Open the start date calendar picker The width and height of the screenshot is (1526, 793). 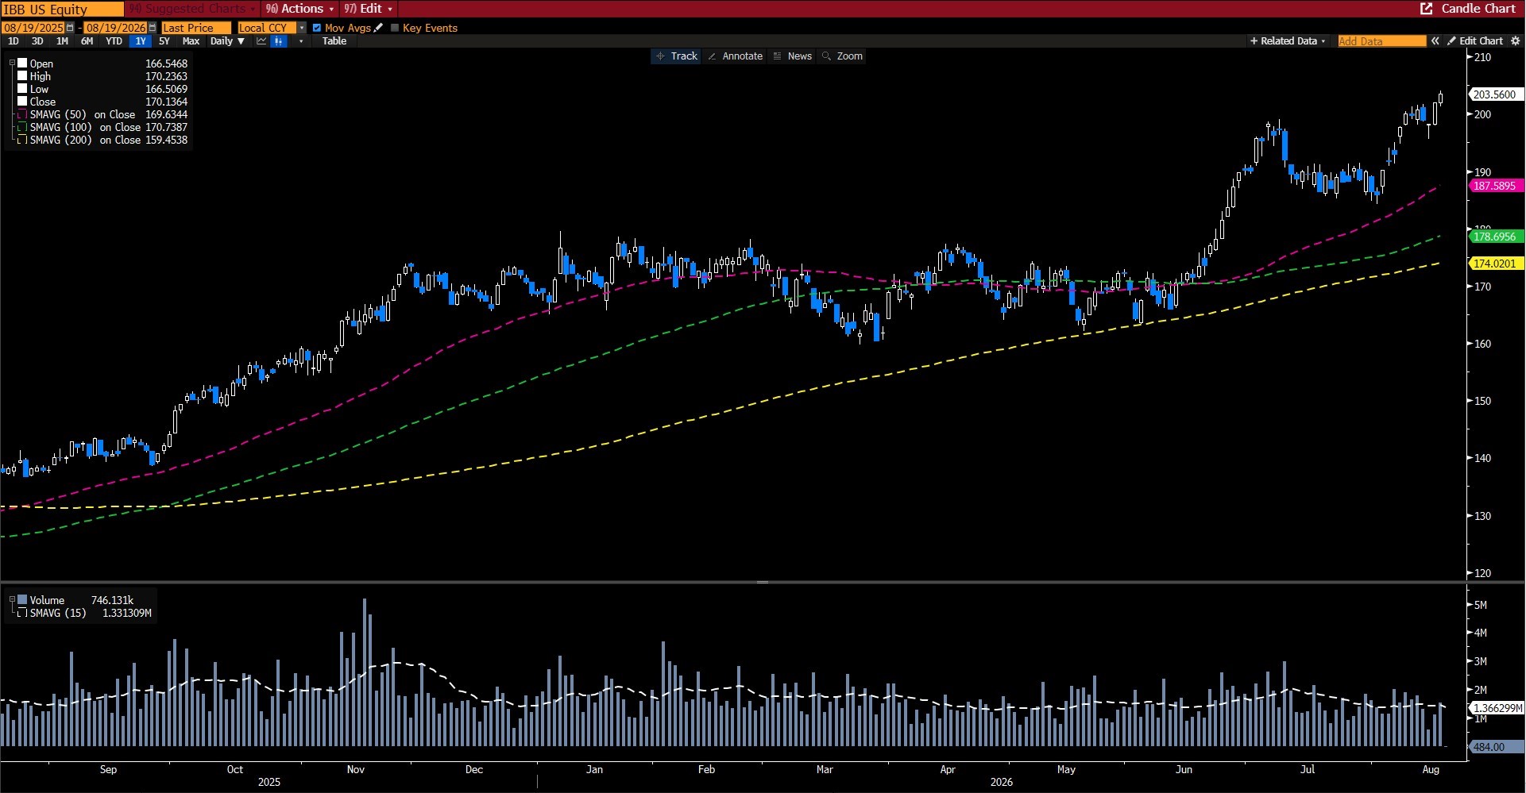[x=70, y=28]
